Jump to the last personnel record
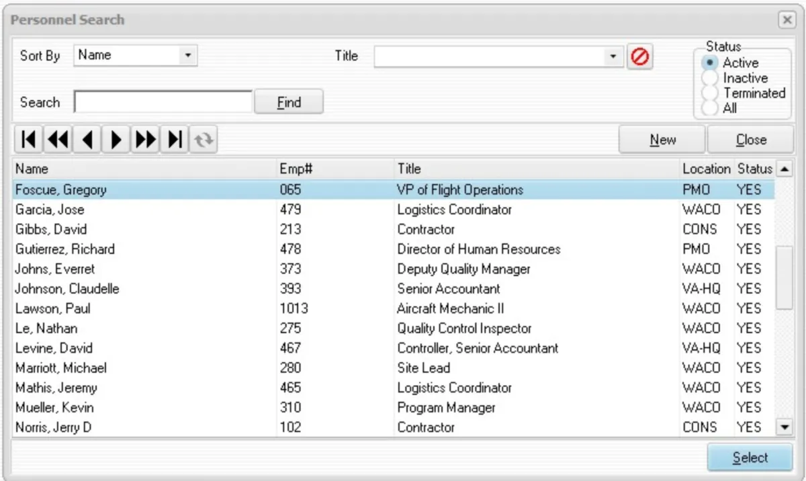This screenshot has width=806, height=481. [173, 139]
